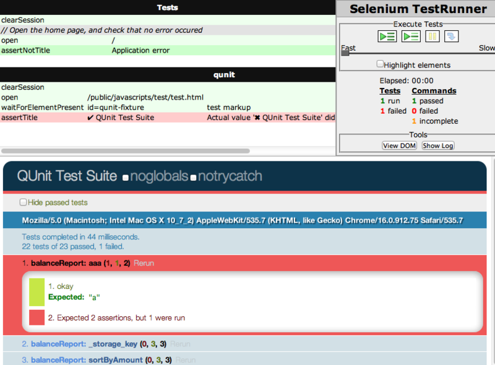Click the Tests column heading in results
Viewport: 495px width, 365px height.
(x=390, y=91)
